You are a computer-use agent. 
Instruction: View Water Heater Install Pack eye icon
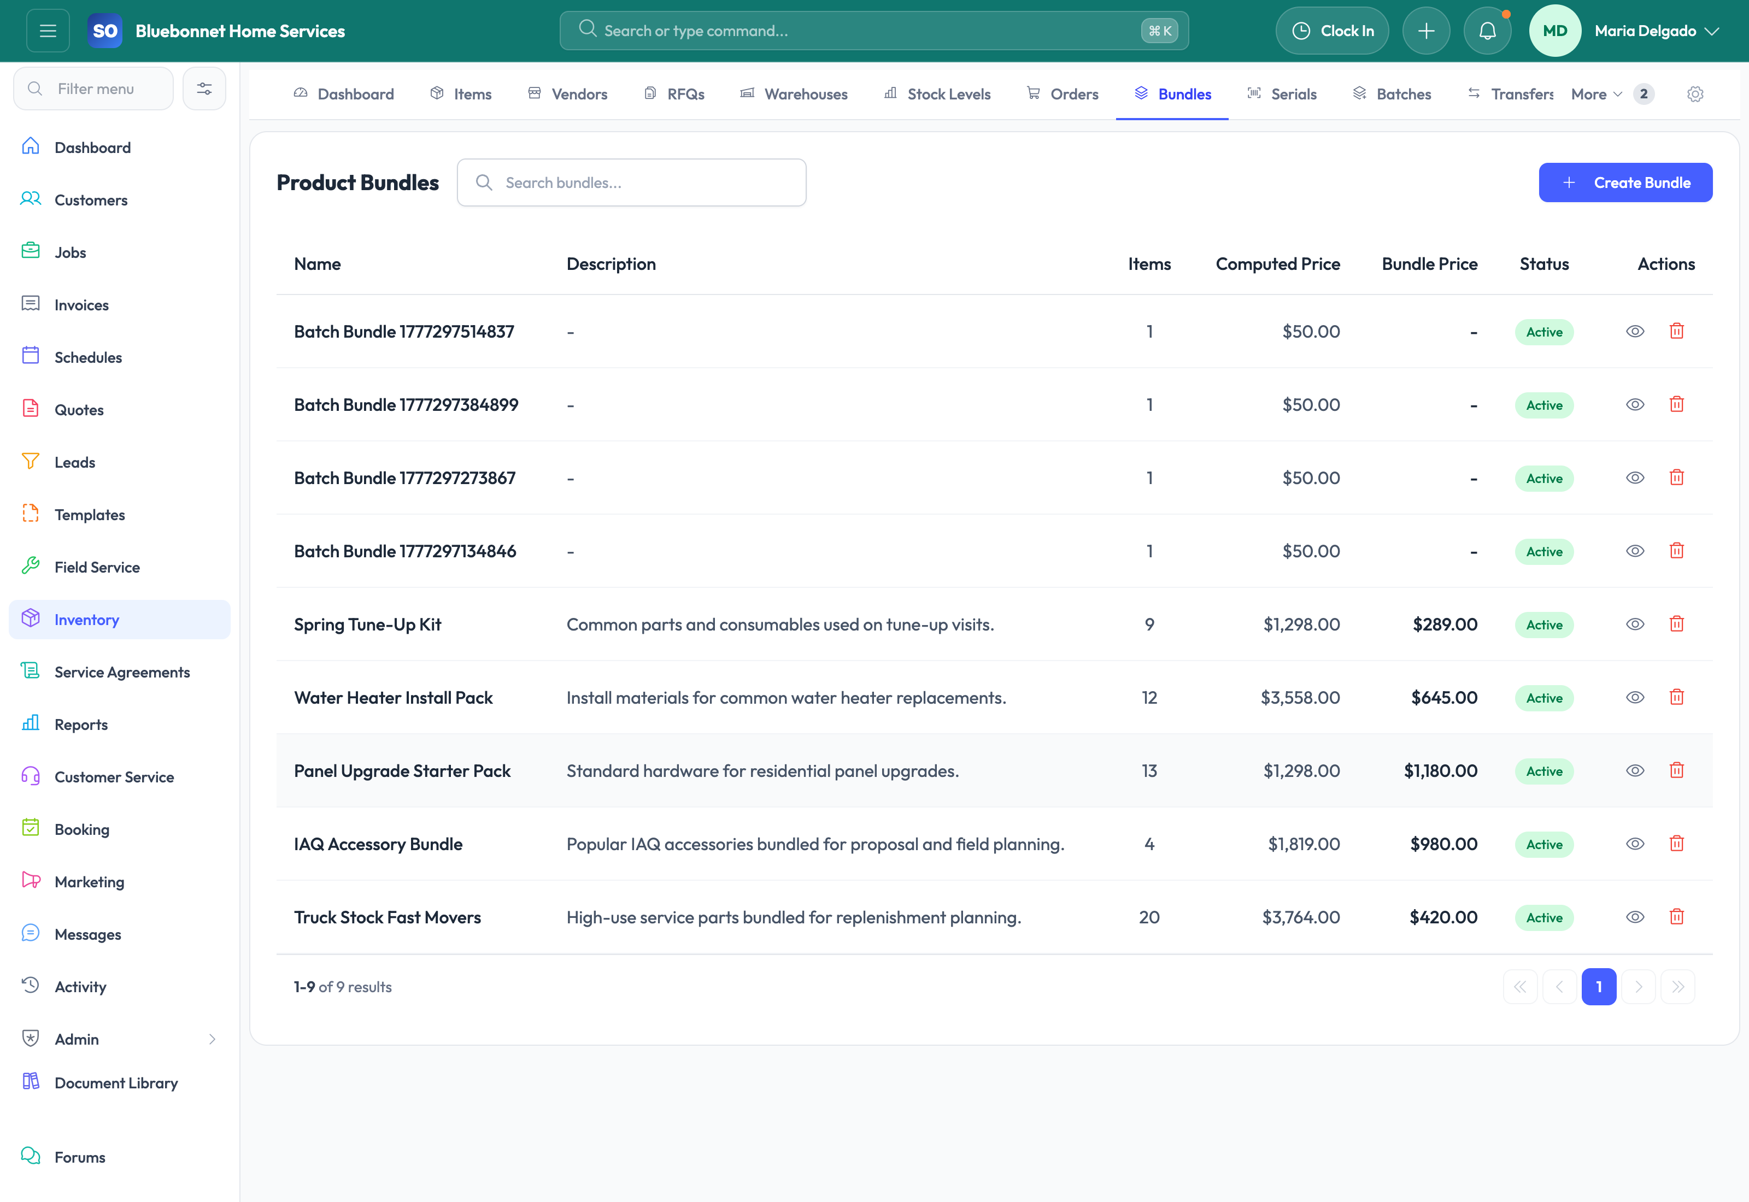click(x=1635, y=697)
